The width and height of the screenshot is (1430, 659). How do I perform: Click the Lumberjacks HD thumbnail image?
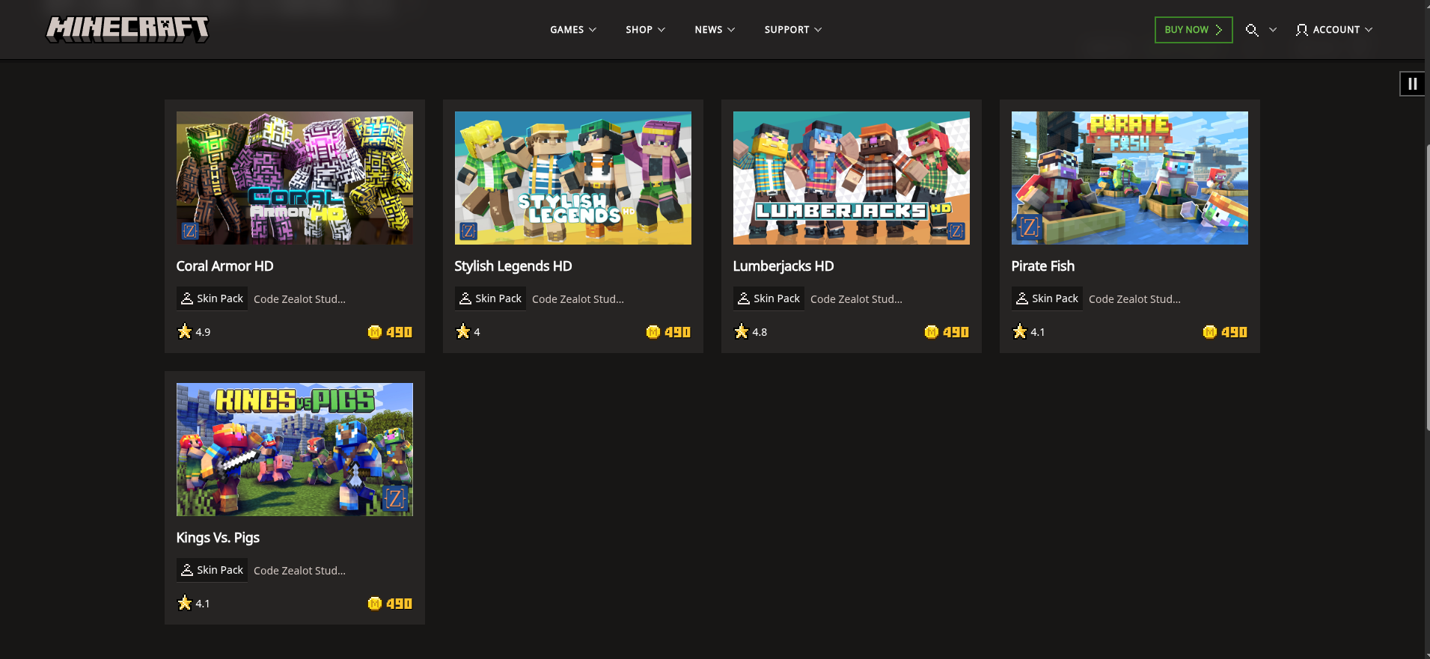coord(852,178)
